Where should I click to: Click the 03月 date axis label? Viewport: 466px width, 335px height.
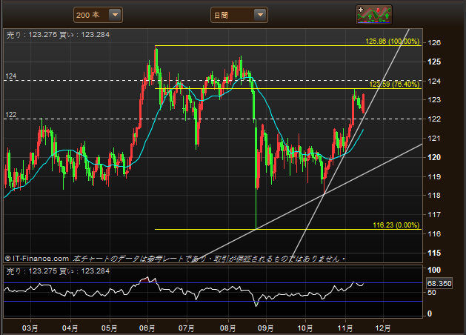pyautogui.click(x=30, y=328)
